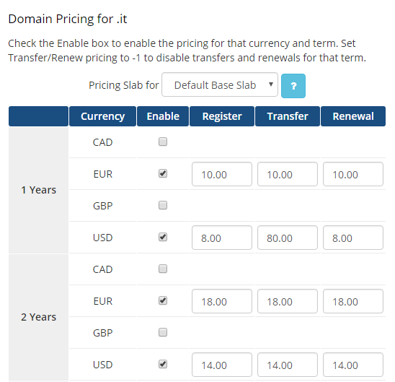This screenshot has width=395, height=382.
Task: Edit 2 Years EUR Register 18.00 field
Action: tap(222, 301)
